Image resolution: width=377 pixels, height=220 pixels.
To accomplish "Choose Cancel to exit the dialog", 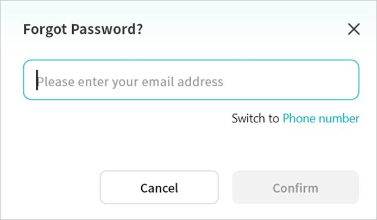I will (x=159, y=188).
